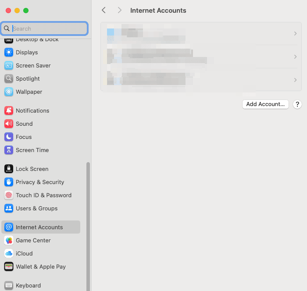Open the Sound speaker icon

9,124
